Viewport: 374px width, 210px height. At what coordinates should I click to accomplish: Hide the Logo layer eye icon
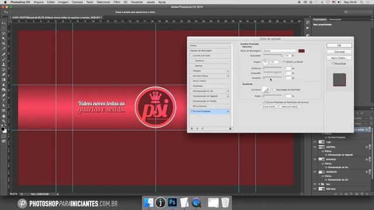pyautogui.click(x=314, y=142)
